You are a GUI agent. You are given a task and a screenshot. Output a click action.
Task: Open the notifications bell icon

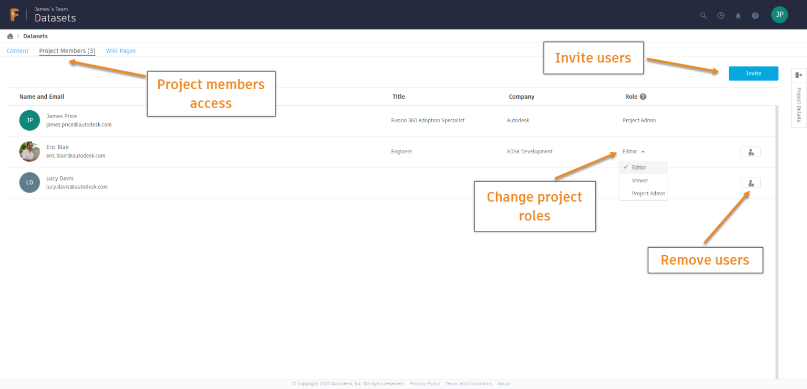pyautogui.click(x=738, y=15)
